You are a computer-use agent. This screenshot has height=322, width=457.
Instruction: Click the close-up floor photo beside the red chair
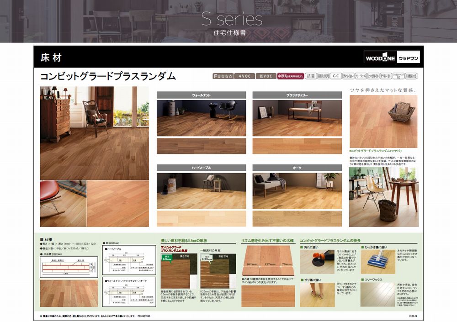pyautogui.click(x=118, y=204)
